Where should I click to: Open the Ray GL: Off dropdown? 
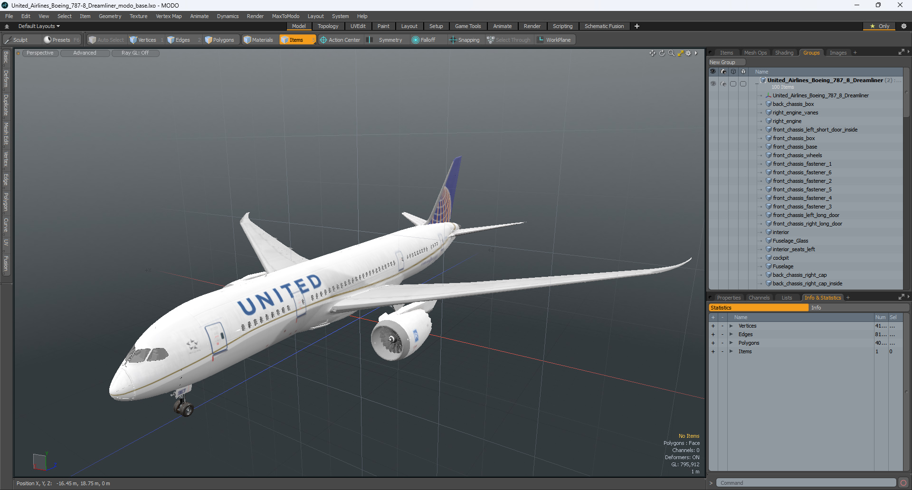(135, 53)
